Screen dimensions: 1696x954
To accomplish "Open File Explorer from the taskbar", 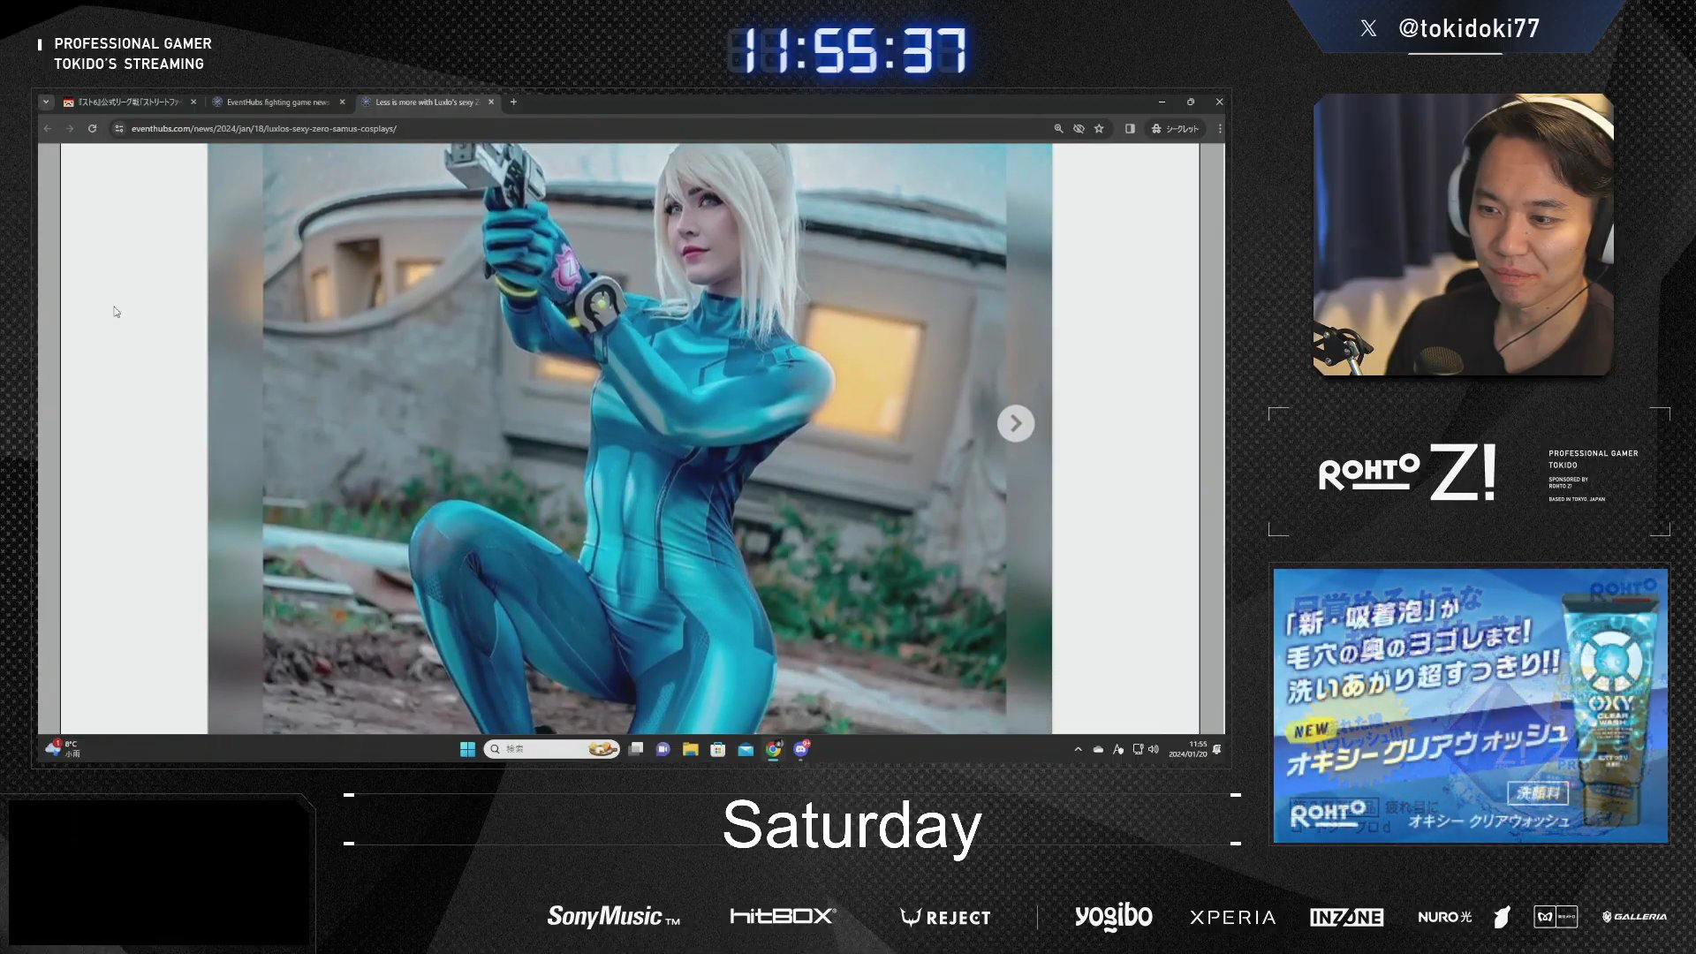I will [x=690, y=749].
